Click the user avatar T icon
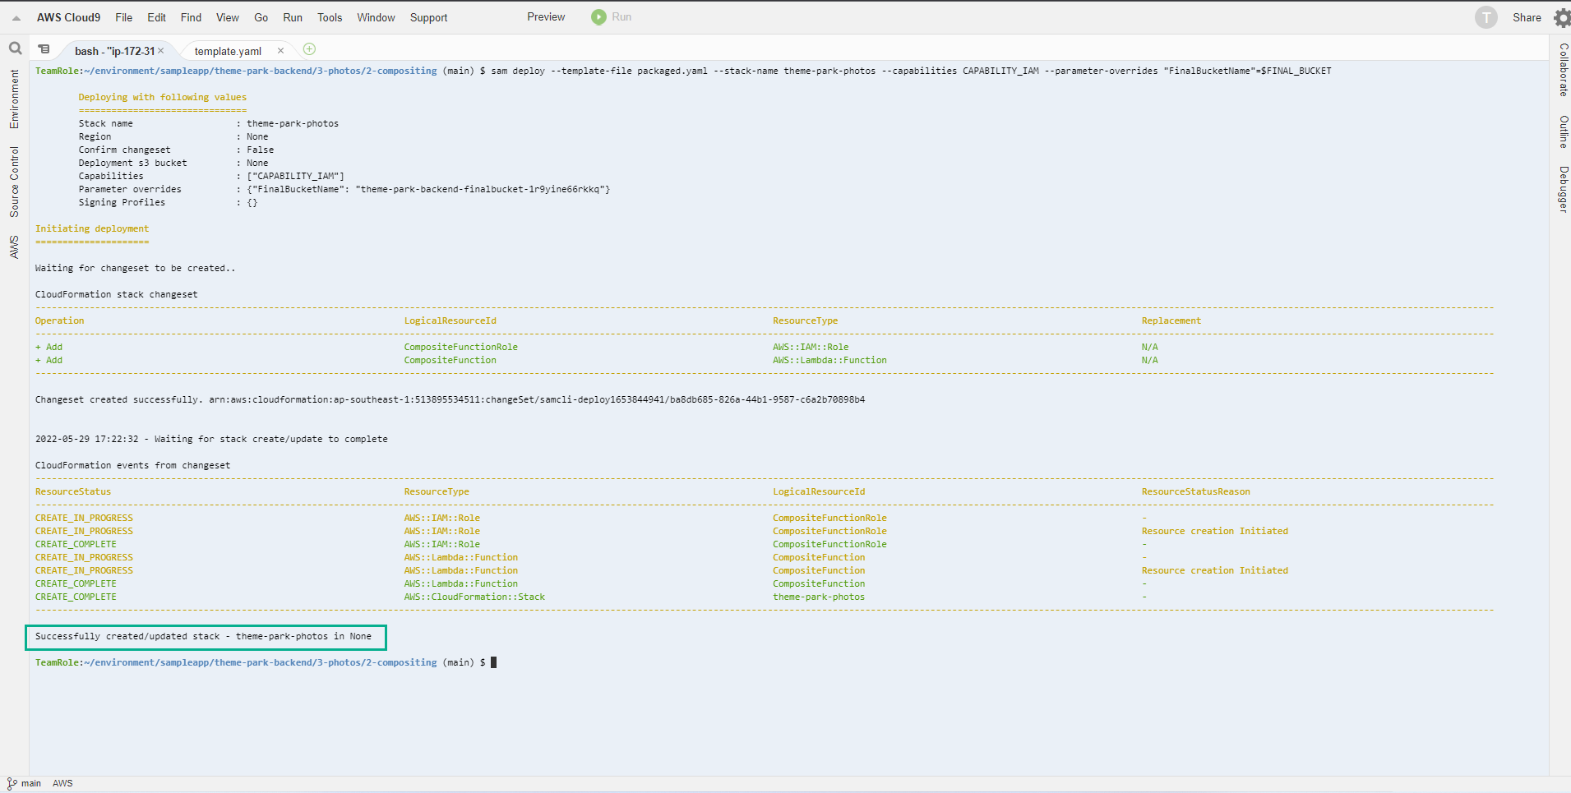This screenshot has height=793, width=1571. pyautogui.click(x=1486, y=17)
